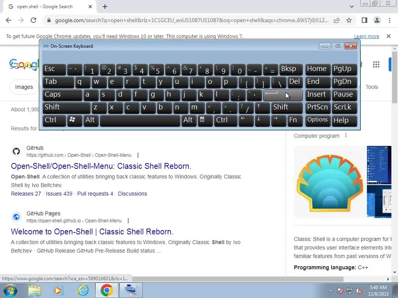Click the vertical page scrollbar thumb
Screen dimensions: 398x298
click(395, 77)
